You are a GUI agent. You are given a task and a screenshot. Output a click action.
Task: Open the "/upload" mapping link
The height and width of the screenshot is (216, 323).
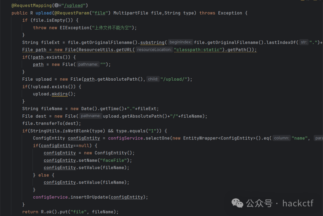click(74, 5)
